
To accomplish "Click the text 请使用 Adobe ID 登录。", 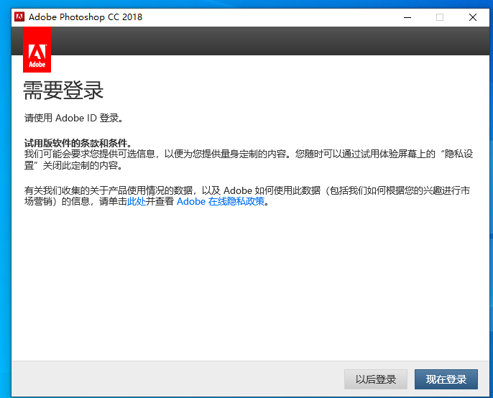I will click(73, 119).
